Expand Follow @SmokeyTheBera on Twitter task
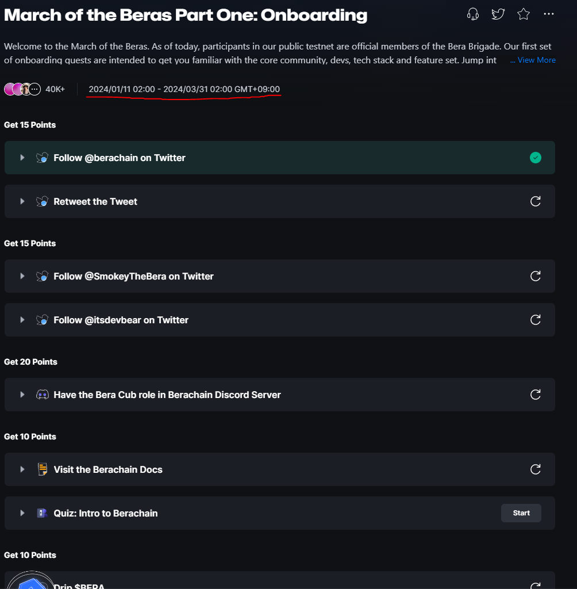Screen dimensions: 577x589 tap(22, 276)
